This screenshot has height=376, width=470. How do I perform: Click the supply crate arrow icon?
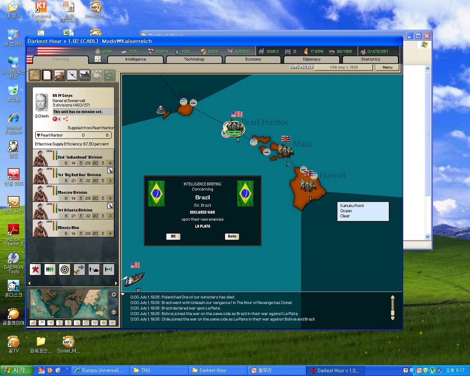[x=79, y=269]
